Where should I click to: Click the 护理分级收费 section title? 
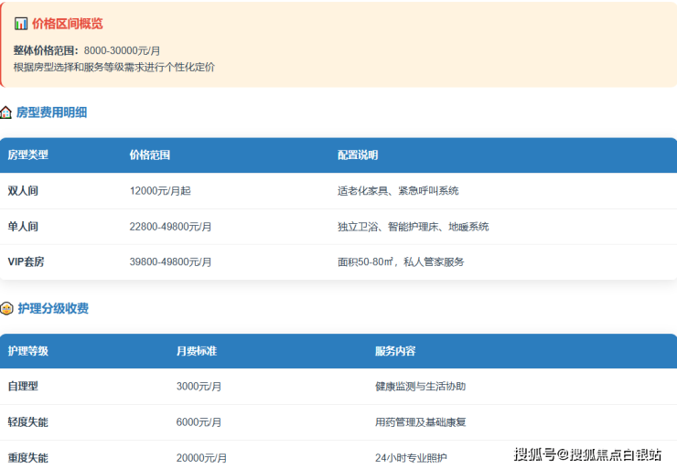click(52, 309)
